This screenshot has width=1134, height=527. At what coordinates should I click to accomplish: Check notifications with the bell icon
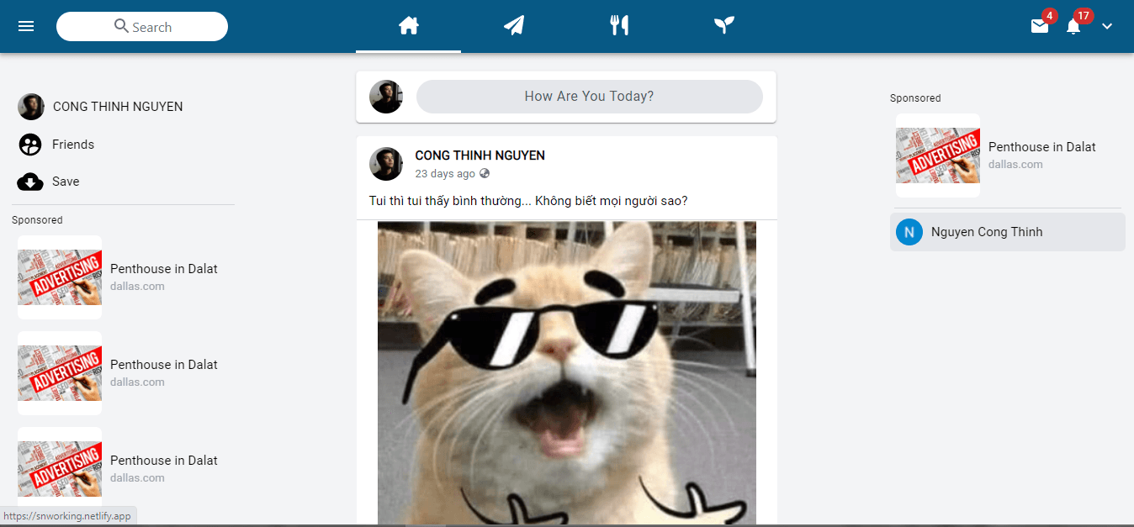click(x=1073, y=27)
